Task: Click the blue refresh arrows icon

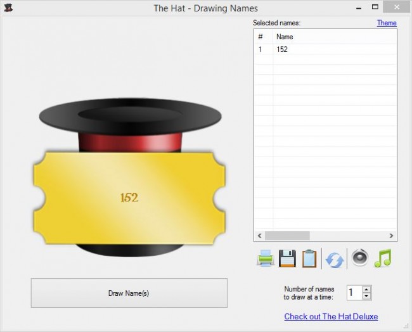Action: 334,259
